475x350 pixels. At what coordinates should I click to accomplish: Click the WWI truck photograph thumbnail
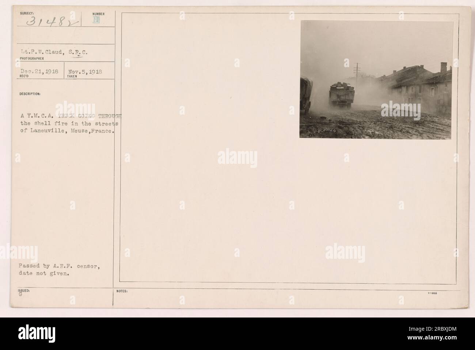pyautogui.click(x=376, y=80)
